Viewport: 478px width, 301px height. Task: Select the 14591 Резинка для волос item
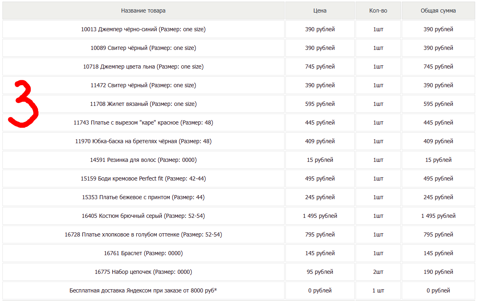[x=143, y=160]
